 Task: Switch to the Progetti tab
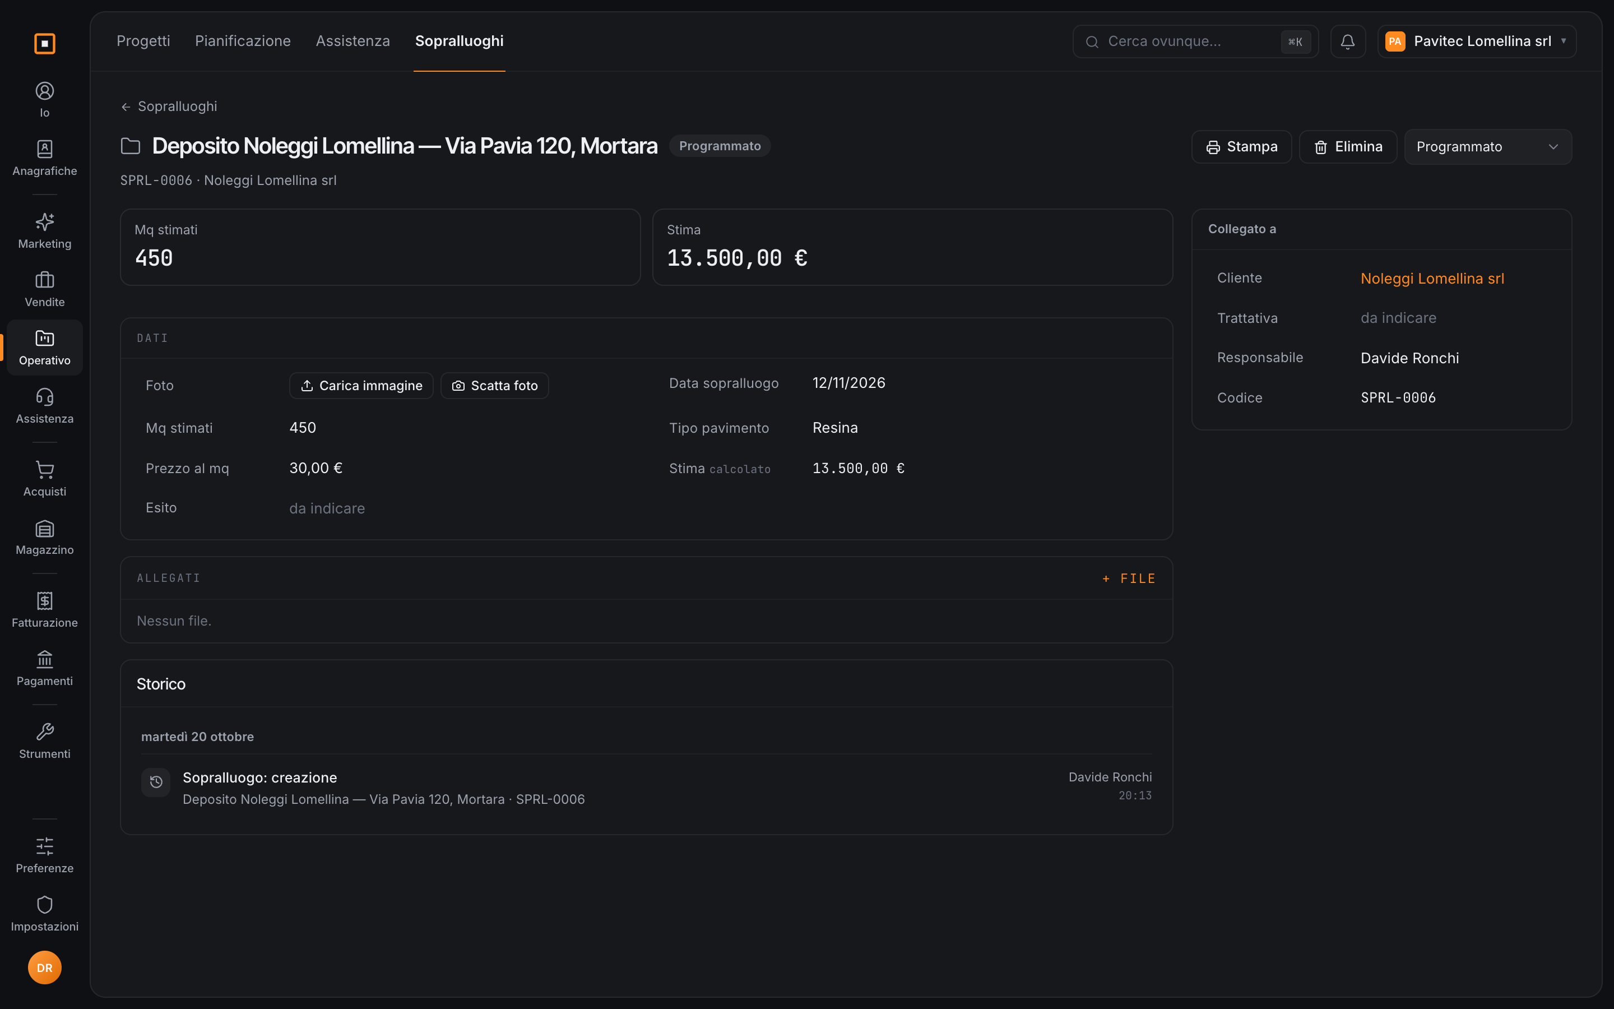pyautogui.click(x=143, y=41)
